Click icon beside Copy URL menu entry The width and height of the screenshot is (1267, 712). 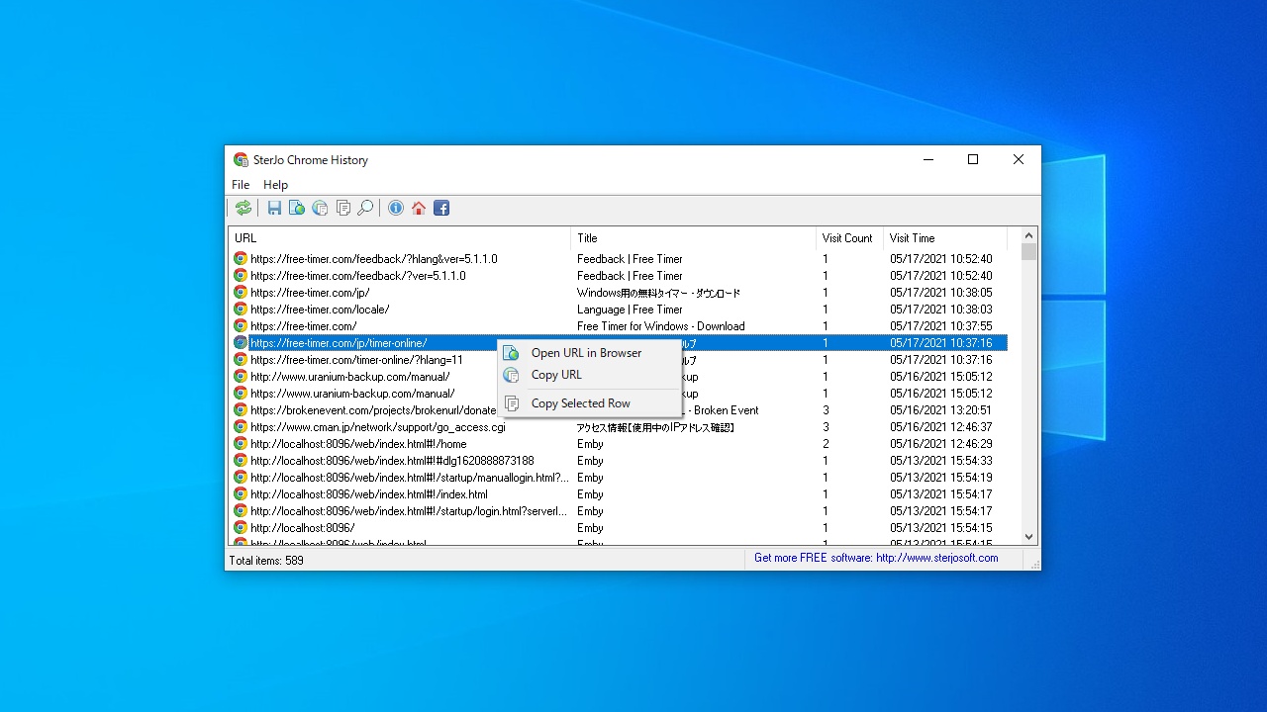click(512, 375)
